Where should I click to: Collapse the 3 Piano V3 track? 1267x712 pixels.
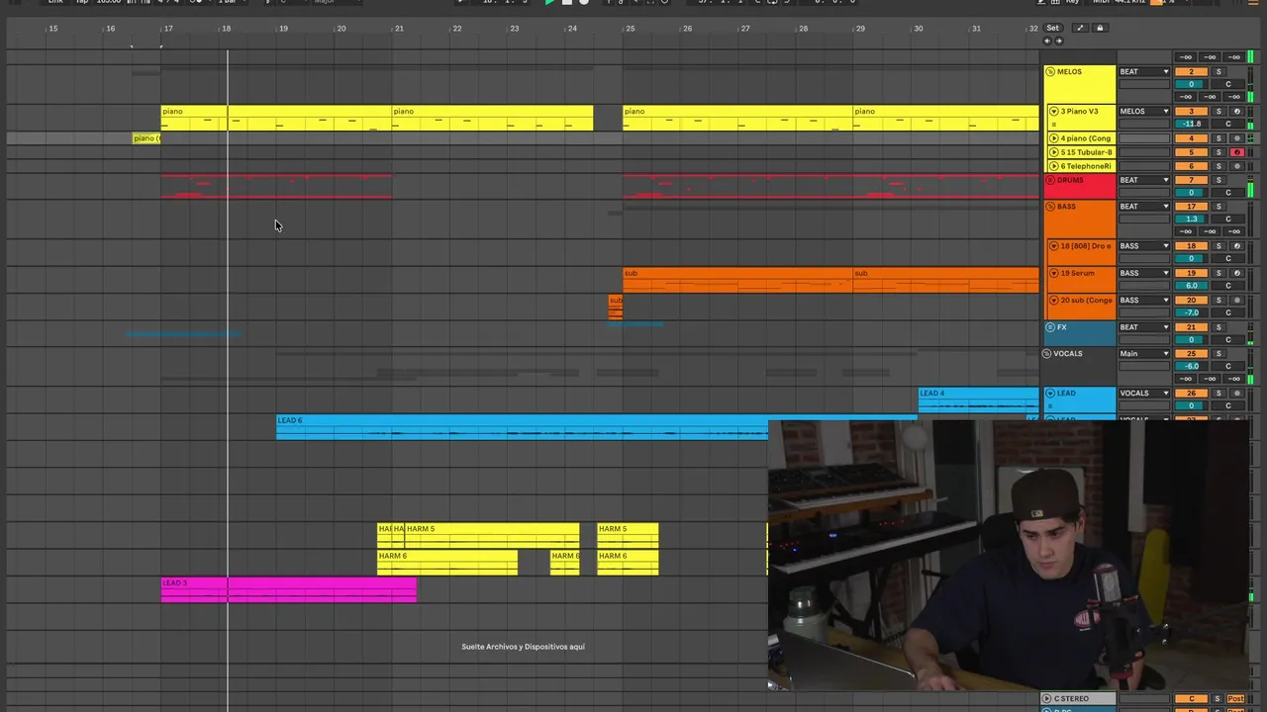[1054, 111]
